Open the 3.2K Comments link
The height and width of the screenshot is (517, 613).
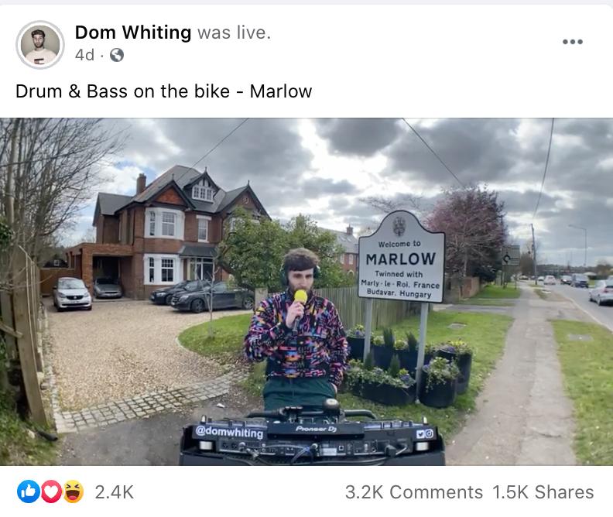tap(413, 492)
